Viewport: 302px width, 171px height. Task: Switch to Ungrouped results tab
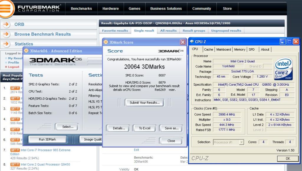click(226, 31)
